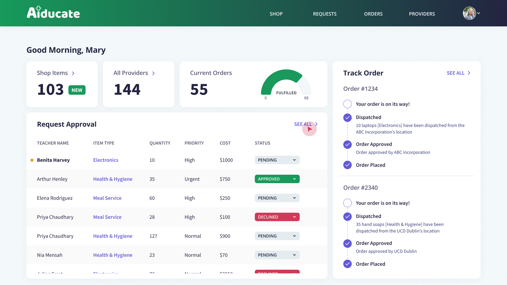See all in Track Order
Image resolution: width=507 pixels, height=285 pixels.
pos(458,73)
